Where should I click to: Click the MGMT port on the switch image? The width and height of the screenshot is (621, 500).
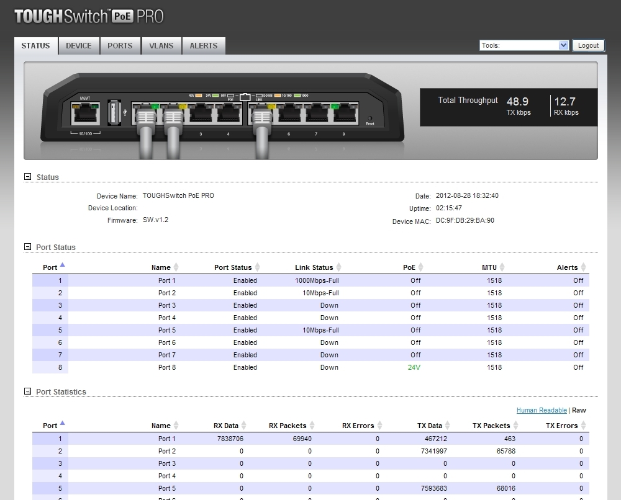pos(85,113)
